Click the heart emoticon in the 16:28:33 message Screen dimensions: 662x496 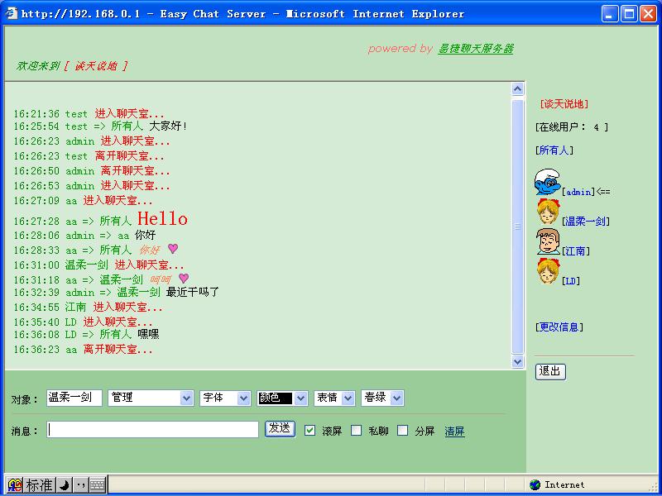tap(173, 249)
